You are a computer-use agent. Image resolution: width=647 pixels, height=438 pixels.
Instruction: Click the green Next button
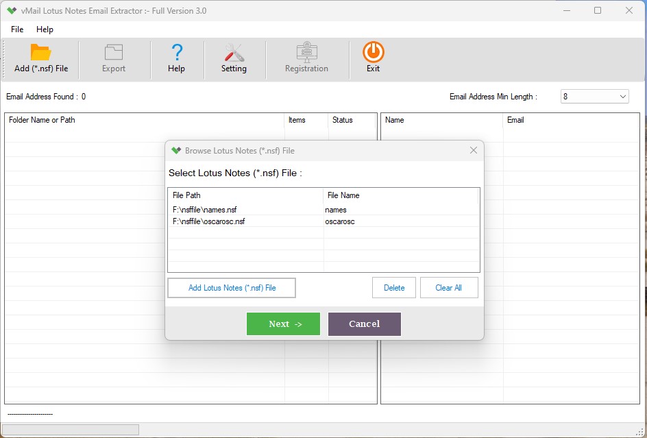click(283, 324)
